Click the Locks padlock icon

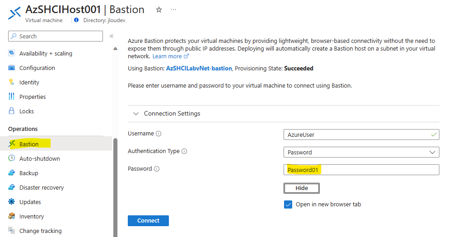coord(11,111)
